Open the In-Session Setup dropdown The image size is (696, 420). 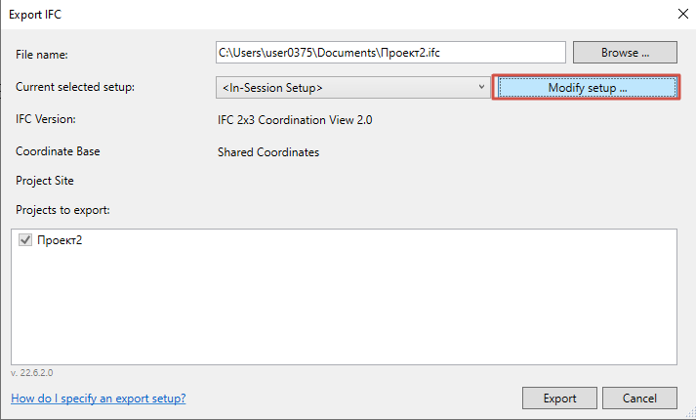347,88
